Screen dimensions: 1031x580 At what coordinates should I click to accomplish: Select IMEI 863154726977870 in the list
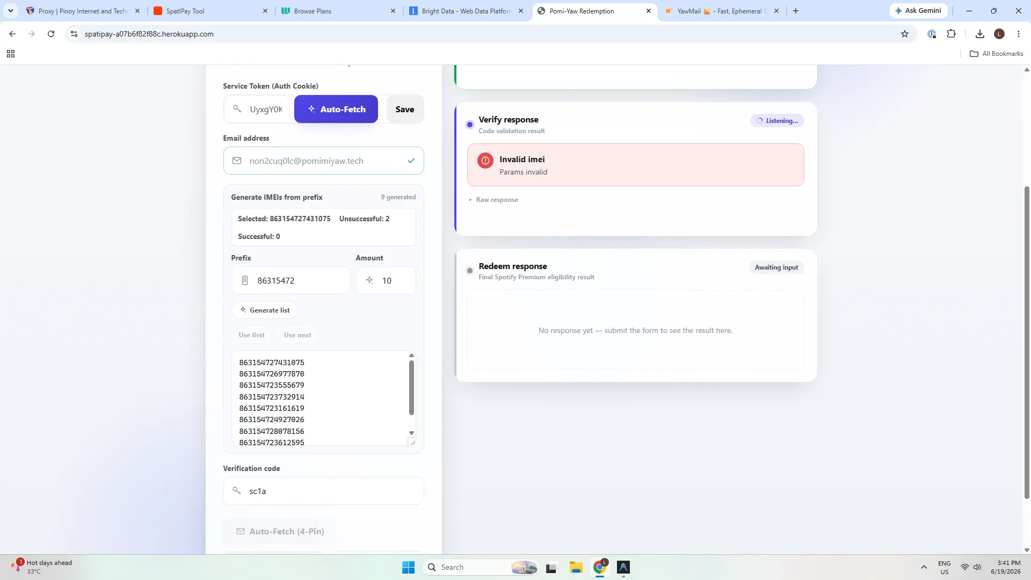coord(272,374)
